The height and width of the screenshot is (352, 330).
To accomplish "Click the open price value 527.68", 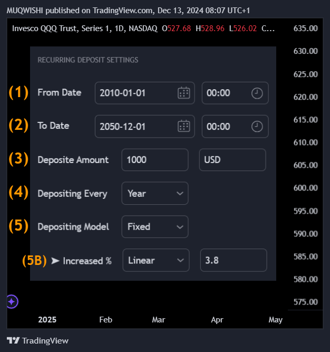I will 179,28.
